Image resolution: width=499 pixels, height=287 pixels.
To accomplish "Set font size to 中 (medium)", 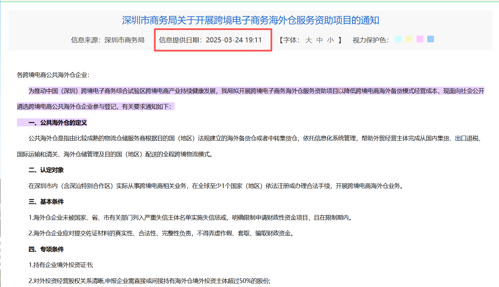I will [319, 40].
